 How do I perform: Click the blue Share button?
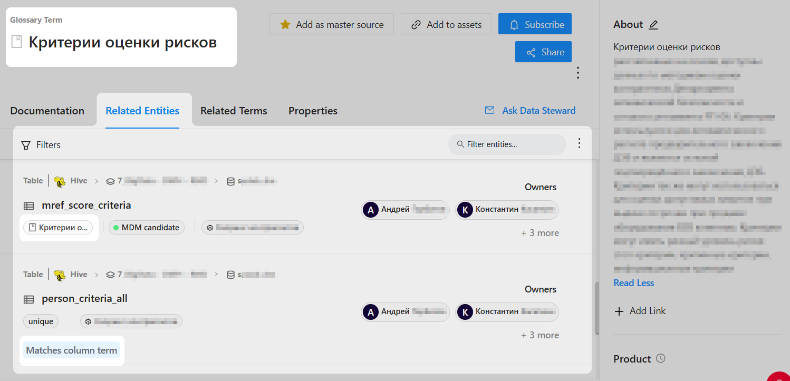(x=543, y=52)
